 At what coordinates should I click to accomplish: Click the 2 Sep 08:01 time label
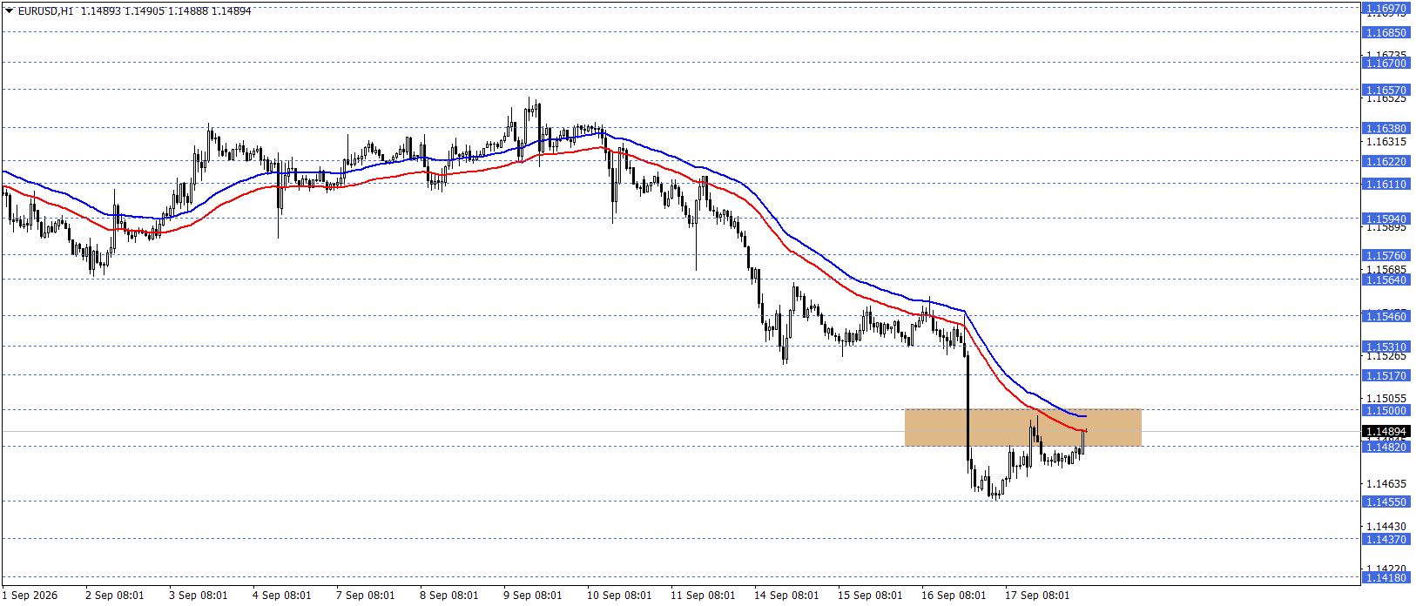tap(115, 596)
